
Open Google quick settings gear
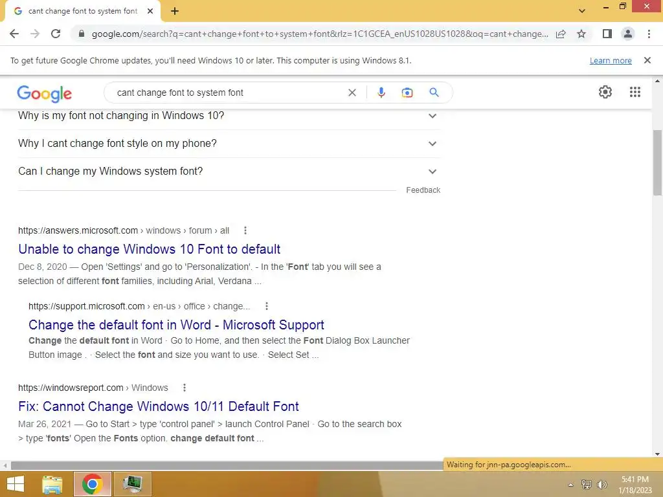click(605, 92)
